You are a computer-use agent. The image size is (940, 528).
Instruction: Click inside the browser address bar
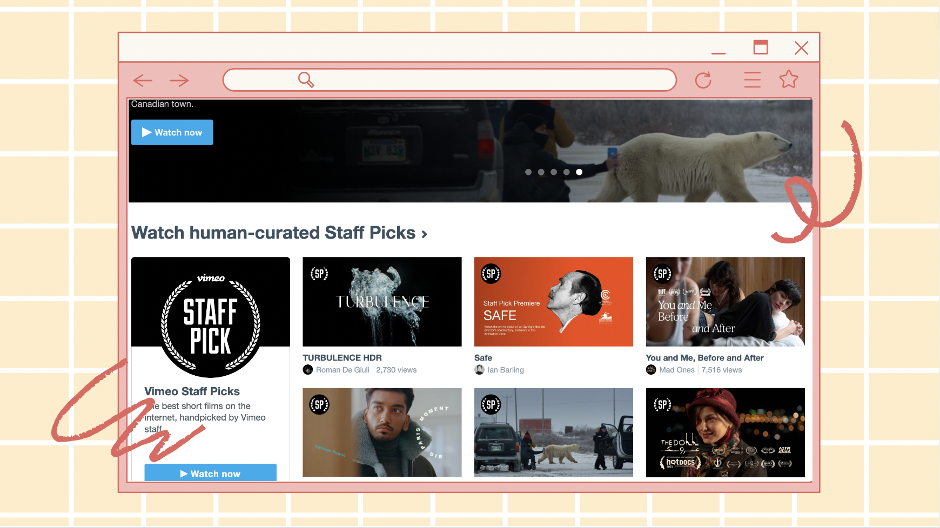point(449,80)
